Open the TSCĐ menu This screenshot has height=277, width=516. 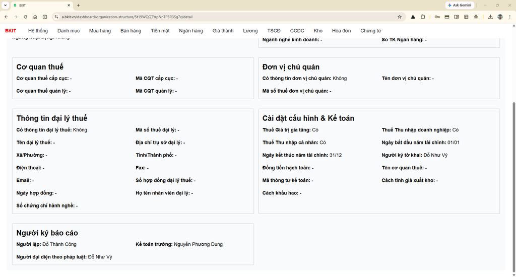coord(274,31)
